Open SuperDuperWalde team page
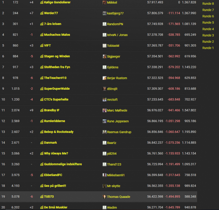The width and height of the screenshot is (219, 210). pyautogui.click(x=57, y=89)
